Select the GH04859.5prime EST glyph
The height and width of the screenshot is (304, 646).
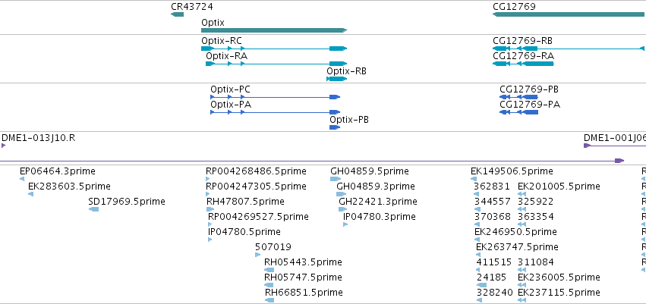[x=336, y=179]
